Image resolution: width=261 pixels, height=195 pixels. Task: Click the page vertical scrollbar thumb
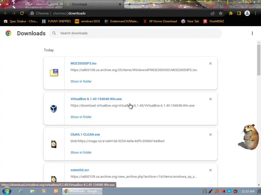[259, 60]
